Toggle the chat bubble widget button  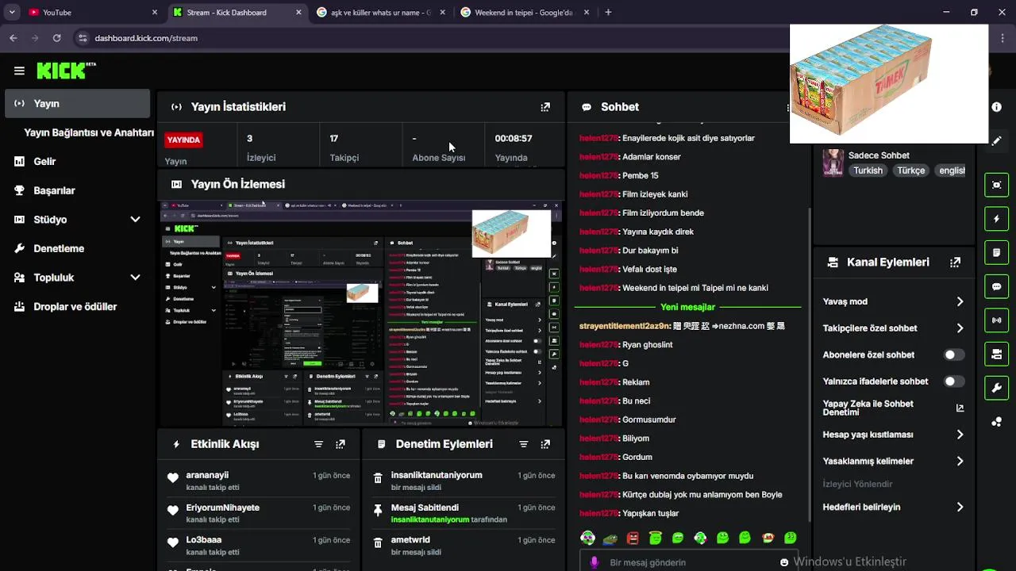click(x=996, y=286)
